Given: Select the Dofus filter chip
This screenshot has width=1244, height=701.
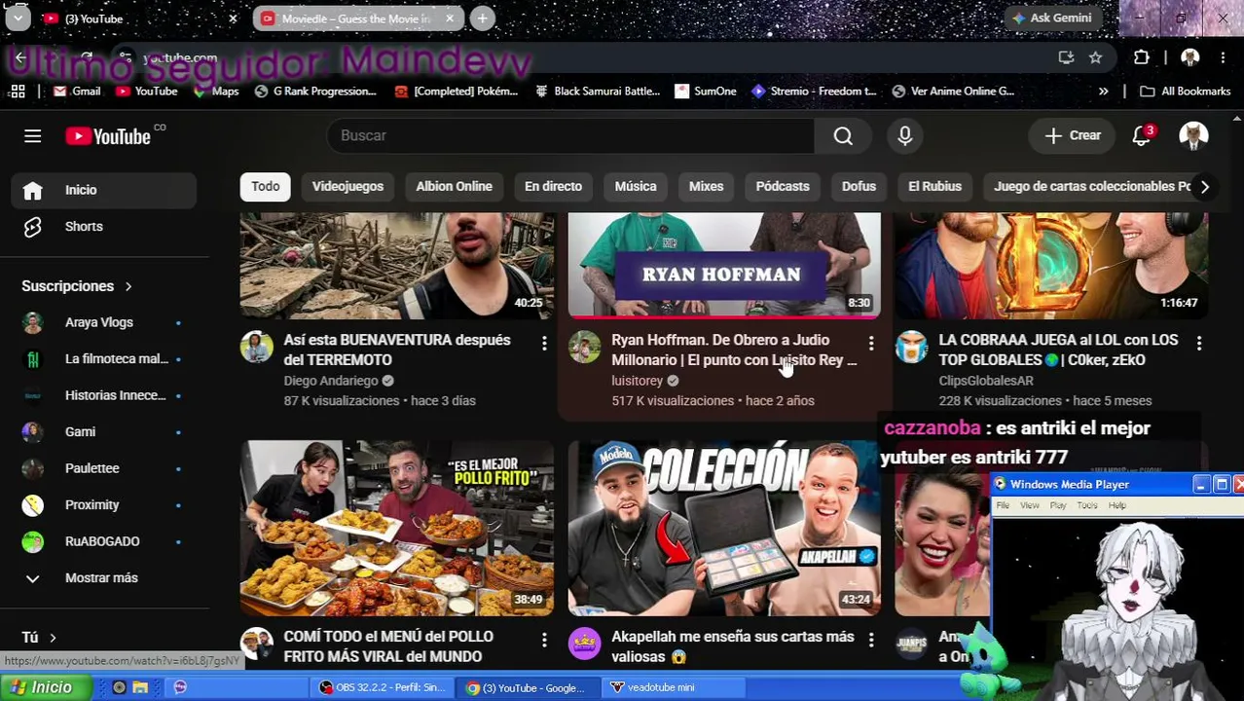Looking at the screenshot, I should click(859, 186).
